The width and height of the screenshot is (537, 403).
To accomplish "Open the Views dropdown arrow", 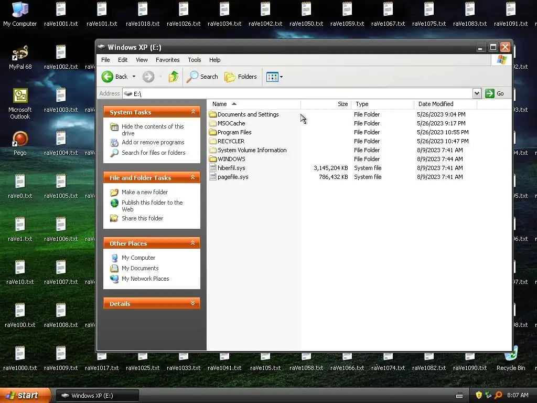I will point(282,77).
